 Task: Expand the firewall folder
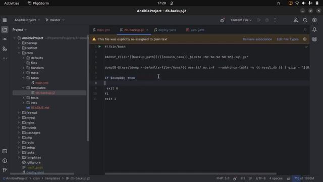(19, 113)
